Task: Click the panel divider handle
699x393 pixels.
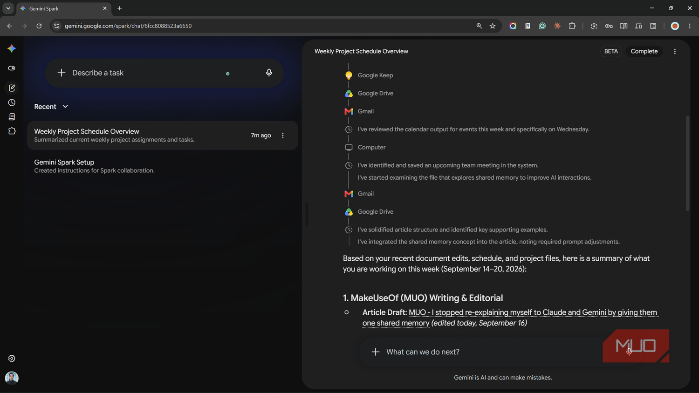Action: pyautogui.click(x=307, y=214)
